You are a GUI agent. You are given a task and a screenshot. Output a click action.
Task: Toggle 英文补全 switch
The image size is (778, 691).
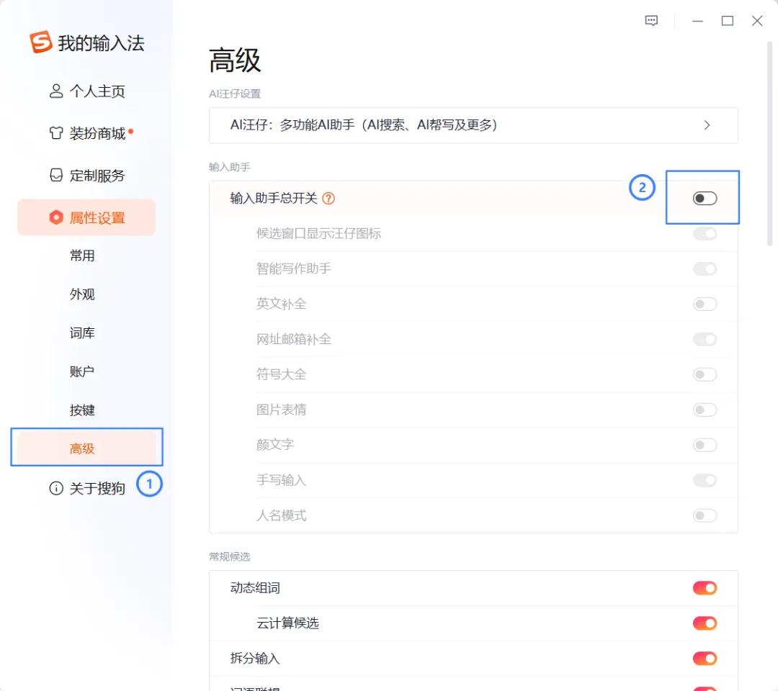(705, 304)
